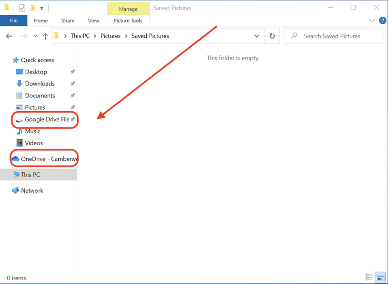Click This PC in the address path
The height and width of the screenshot is (284, 388).
pos(80,36)
